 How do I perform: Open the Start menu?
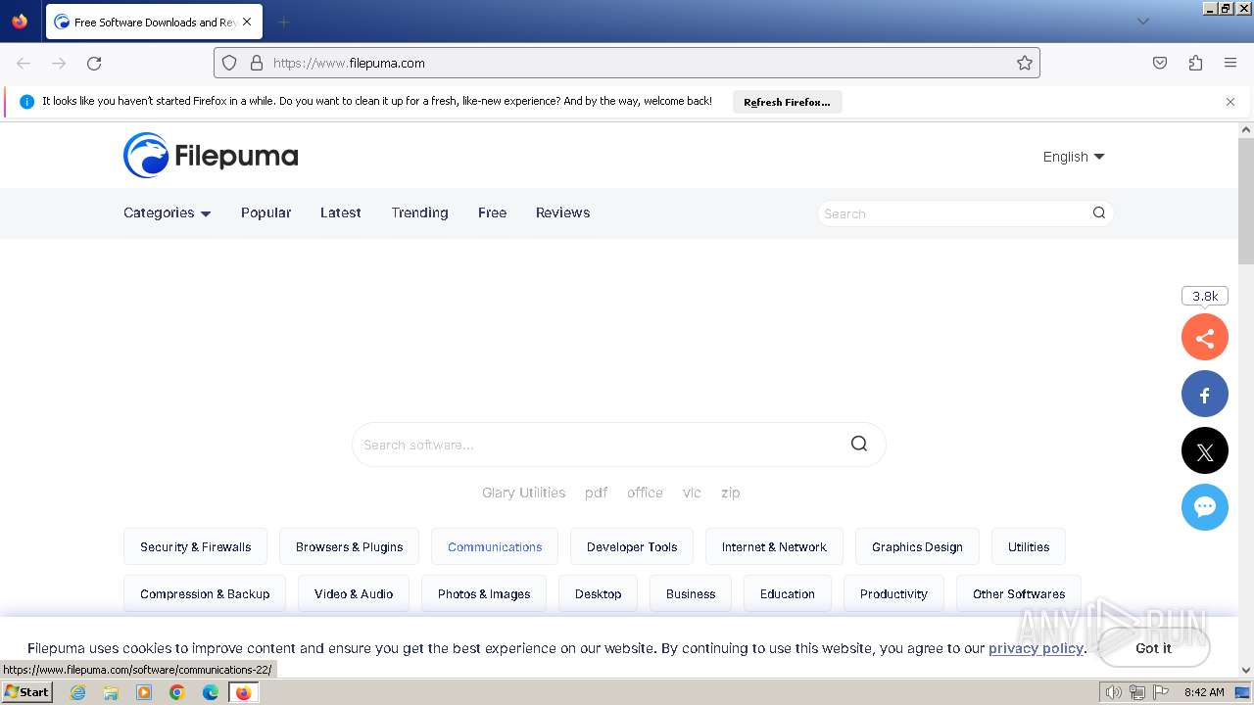point(27,691)
